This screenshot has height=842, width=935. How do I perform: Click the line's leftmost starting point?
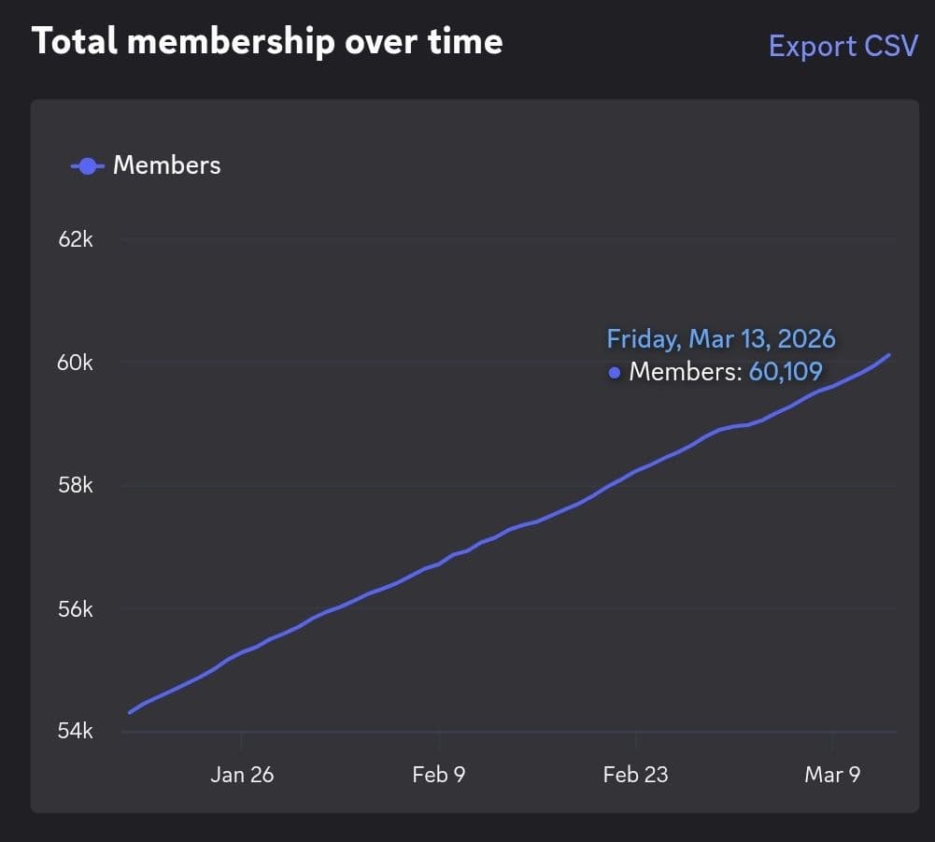coord(130,712)
